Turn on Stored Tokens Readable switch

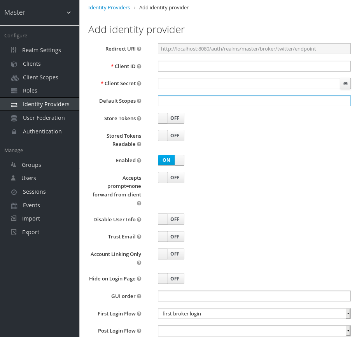tap(171, 135)
